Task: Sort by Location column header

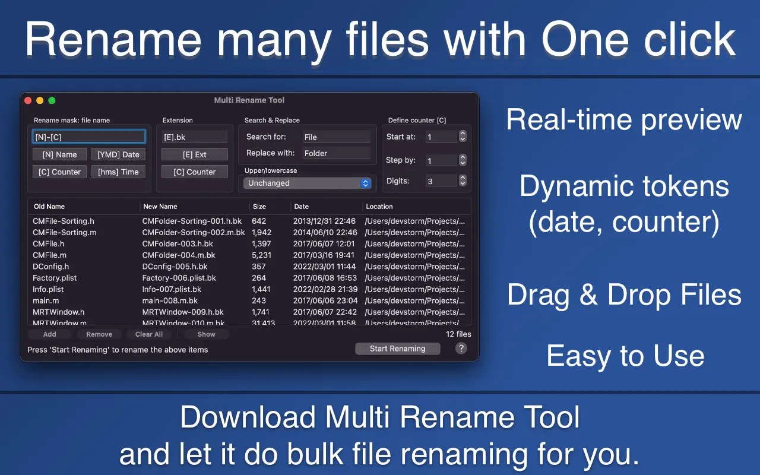Action: coord(417,207)
